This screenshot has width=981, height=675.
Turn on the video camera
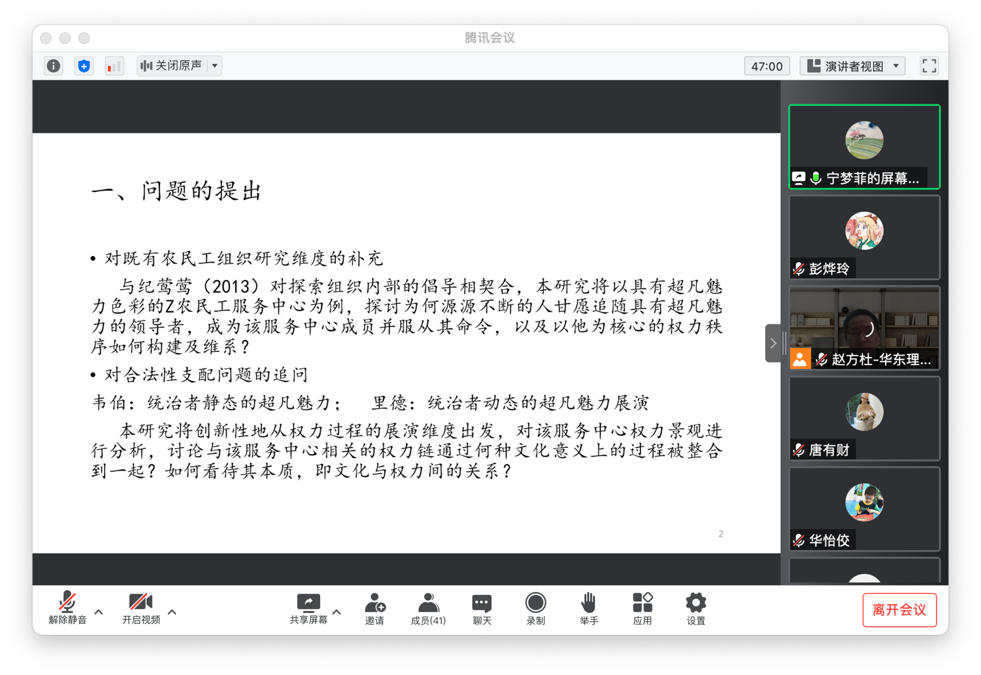[x=140, y=608]
